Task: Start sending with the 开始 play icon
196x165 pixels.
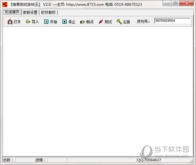Action: click(x=46, y=22)
